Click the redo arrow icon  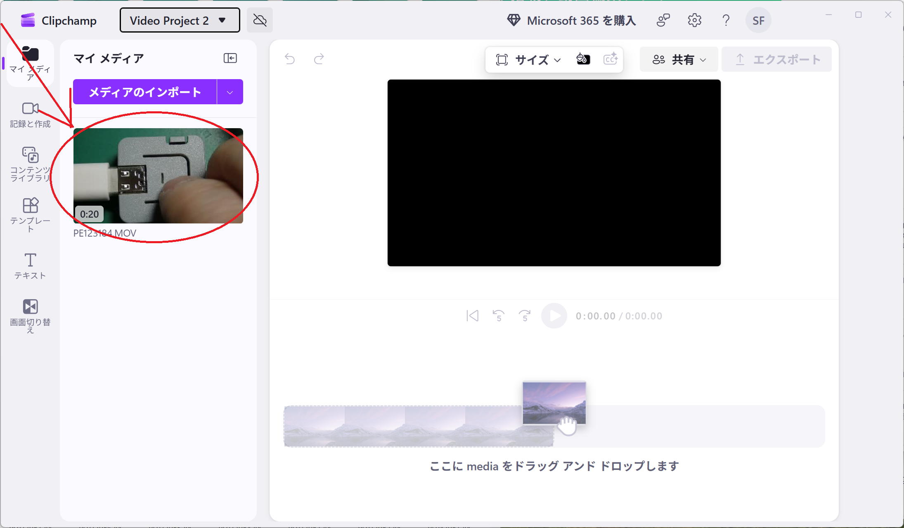coord(319,59)
